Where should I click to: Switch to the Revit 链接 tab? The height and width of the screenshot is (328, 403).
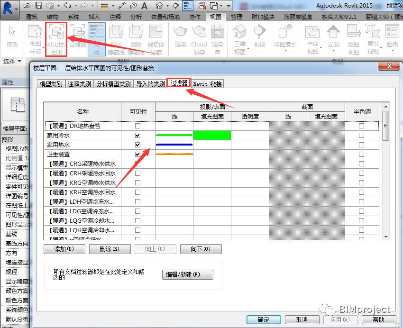(x=207, y=84)
